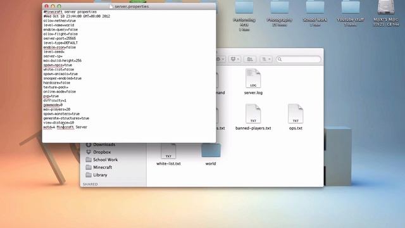The image size is (405, 228).
Task: Click the "server-ip=" line
Action: [x=53, y=56]
